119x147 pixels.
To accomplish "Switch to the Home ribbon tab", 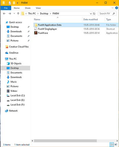I will click(17, 8).
